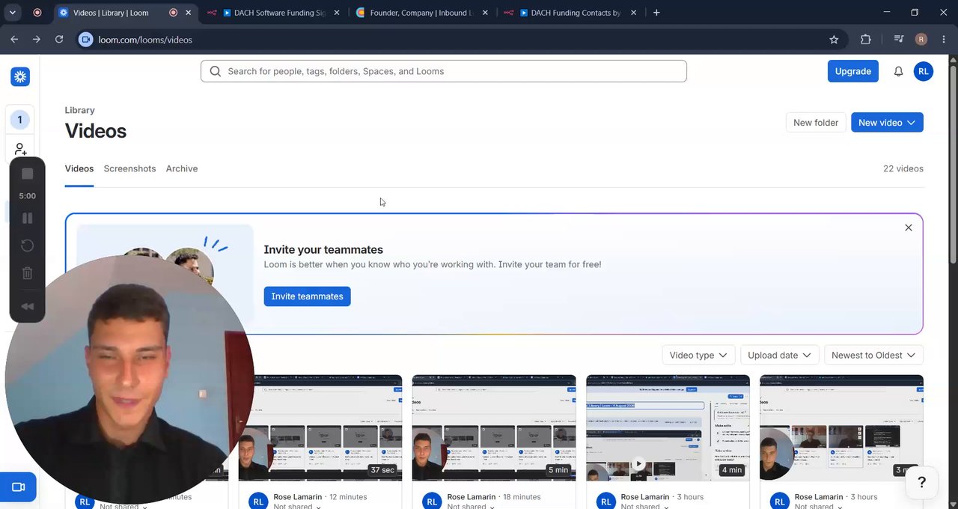Open a new browser tab
Image resolution: width=958 pixels, height=509 pixels.
click(656, 13)
